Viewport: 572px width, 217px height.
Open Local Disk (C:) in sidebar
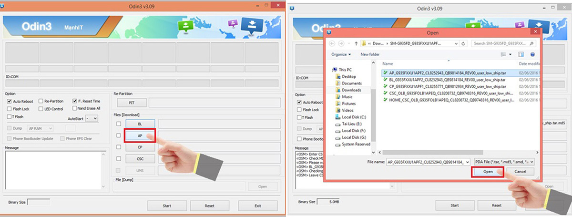350,117
